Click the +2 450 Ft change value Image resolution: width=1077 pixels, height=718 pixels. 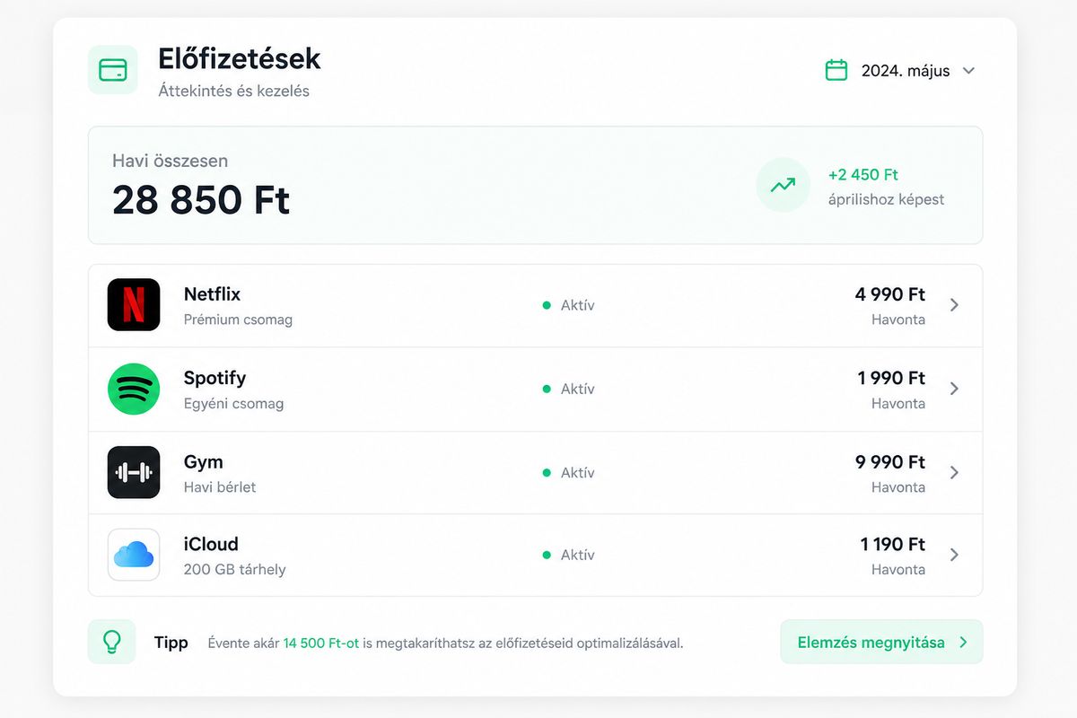(x=863, y=175)
